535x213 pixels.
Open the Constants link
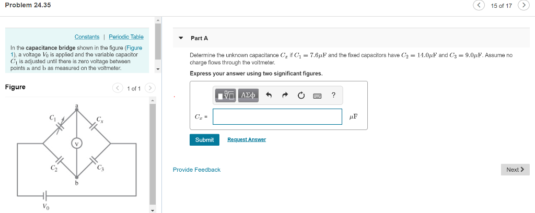click(x=87, y=37)
